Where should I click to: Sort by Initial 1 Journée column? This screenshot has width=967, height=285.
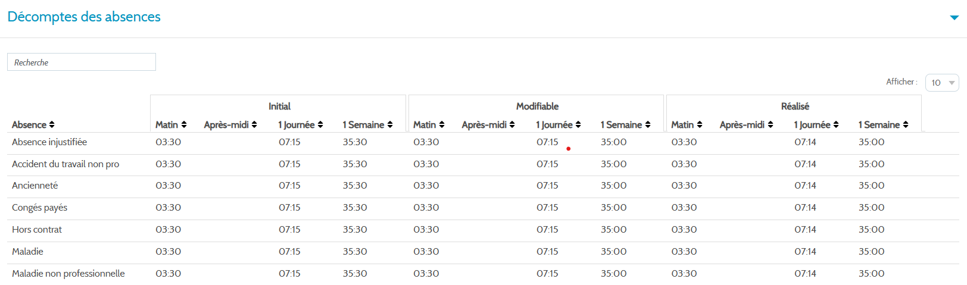[x=301, y=124]
